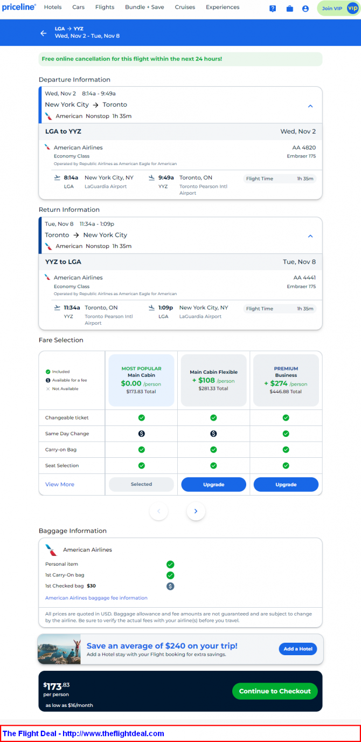Click flight number AA 4441
This screenshot has height=742, width=361.
point(304,277)
